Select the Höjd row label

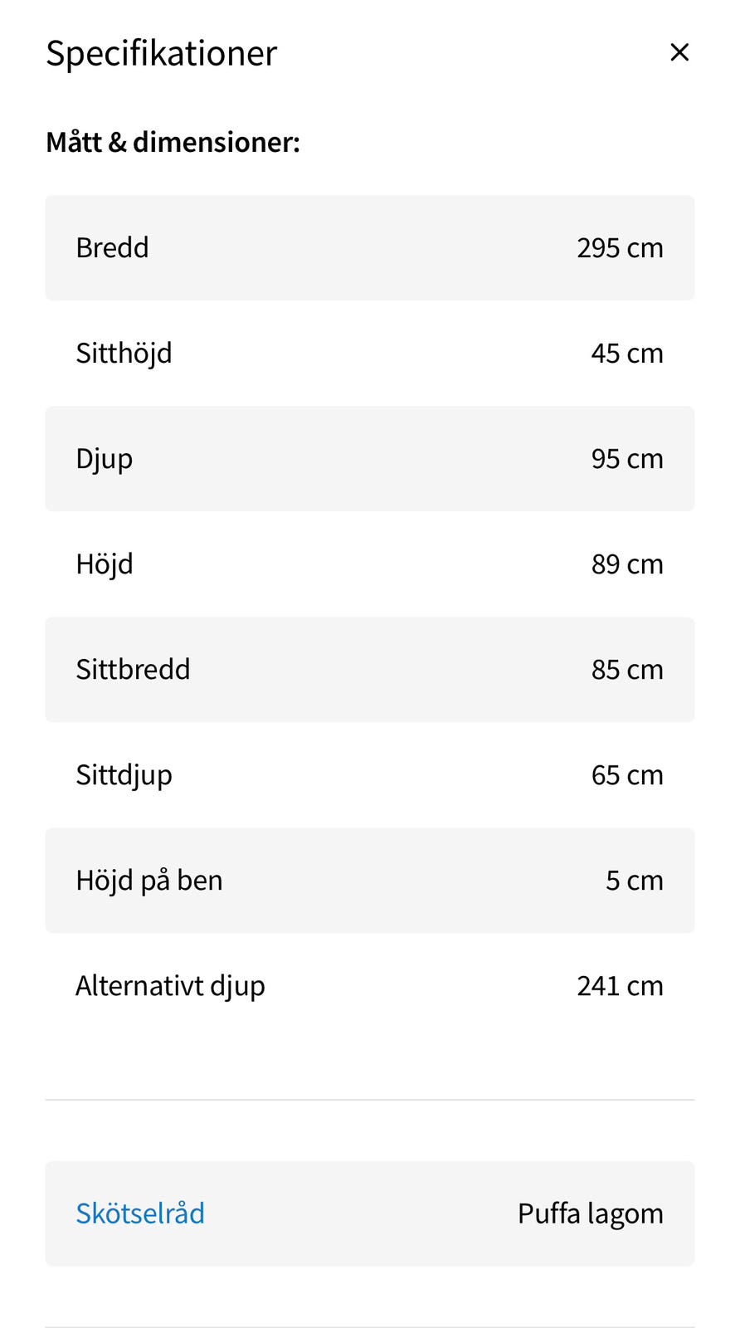click(104, 564)
